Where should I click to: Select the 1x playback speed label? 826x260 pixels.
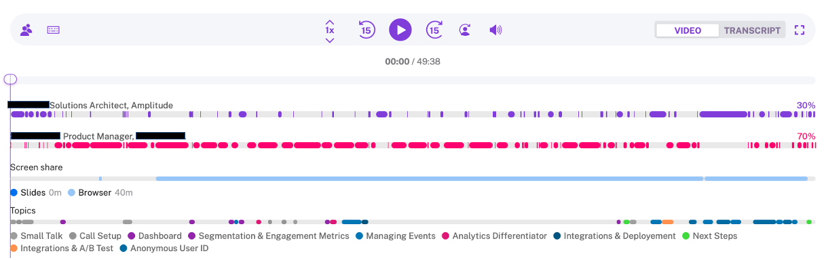(330, 30)
